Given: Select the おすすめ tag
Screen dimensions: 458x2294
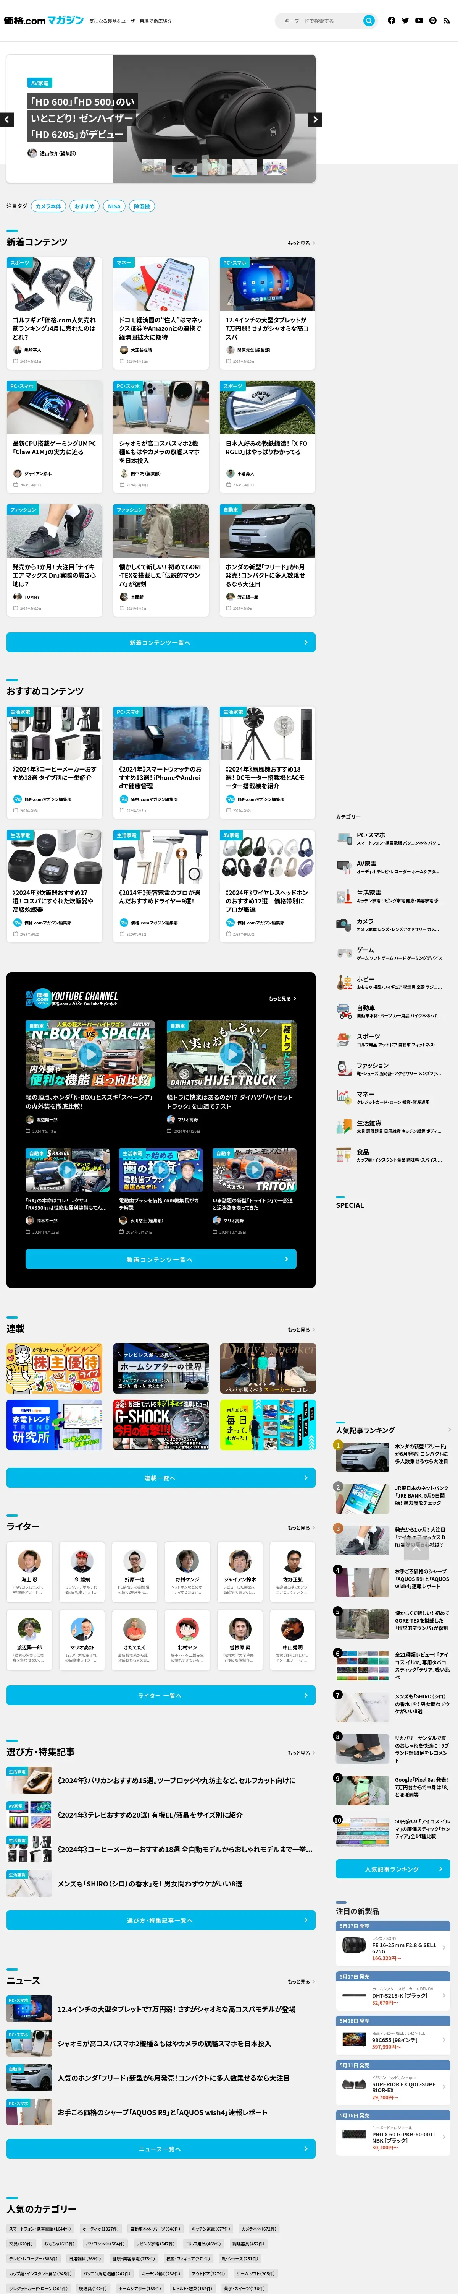Looking at the screenshot, I should (x=84, y=206).
